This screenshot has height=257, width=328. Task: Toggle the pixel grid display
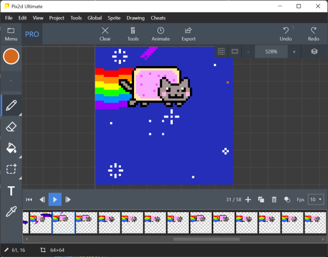(x=221, y=51)
